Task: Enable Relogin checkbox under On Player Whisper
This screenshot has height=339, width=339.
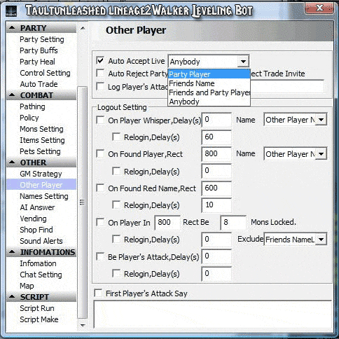Action: [116, 137]
